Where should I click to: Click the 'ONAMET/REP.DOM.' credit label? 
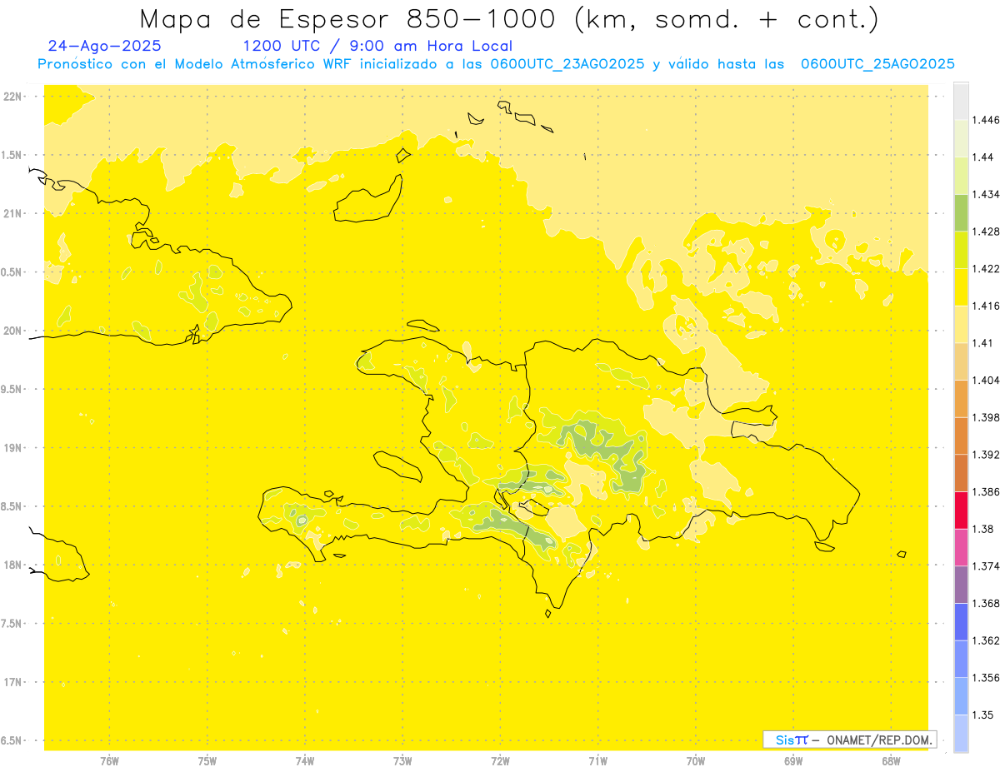click(x=879, y=740)
